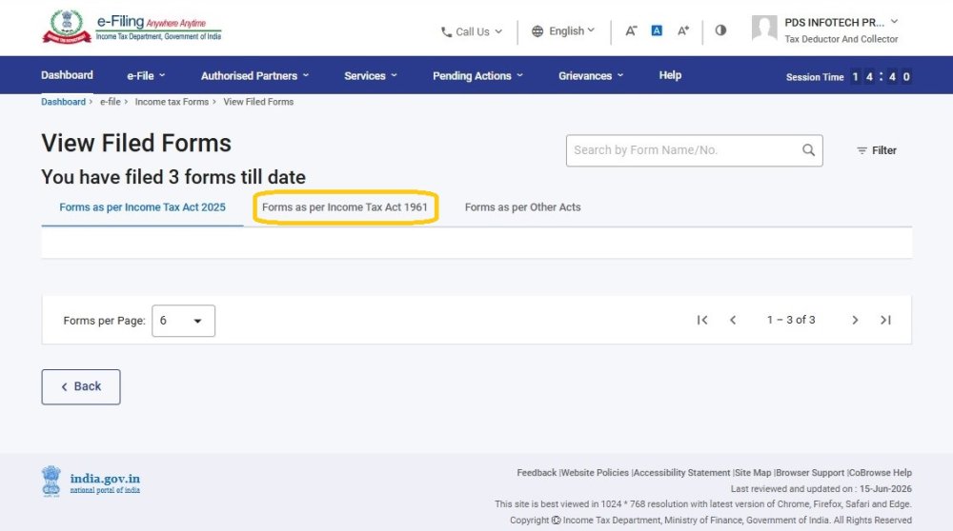Click the user profile avatar
Screen dimensions: 953x531
tap(764, 28)
